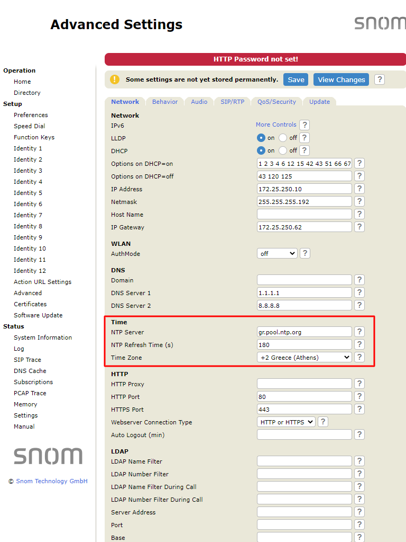Open help for the IP Gateway field

(x=359, y=227)
